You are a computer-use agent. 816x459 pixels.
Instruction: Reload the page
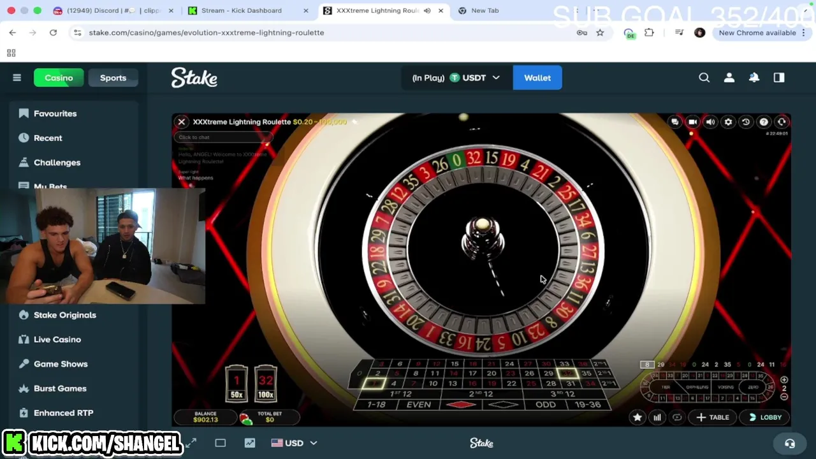[53, 33]
